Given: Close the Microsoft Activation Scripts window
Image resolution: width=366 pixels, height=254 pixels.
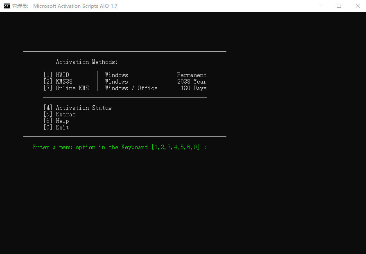Looking at the screenshot, I should pos(358,6).
